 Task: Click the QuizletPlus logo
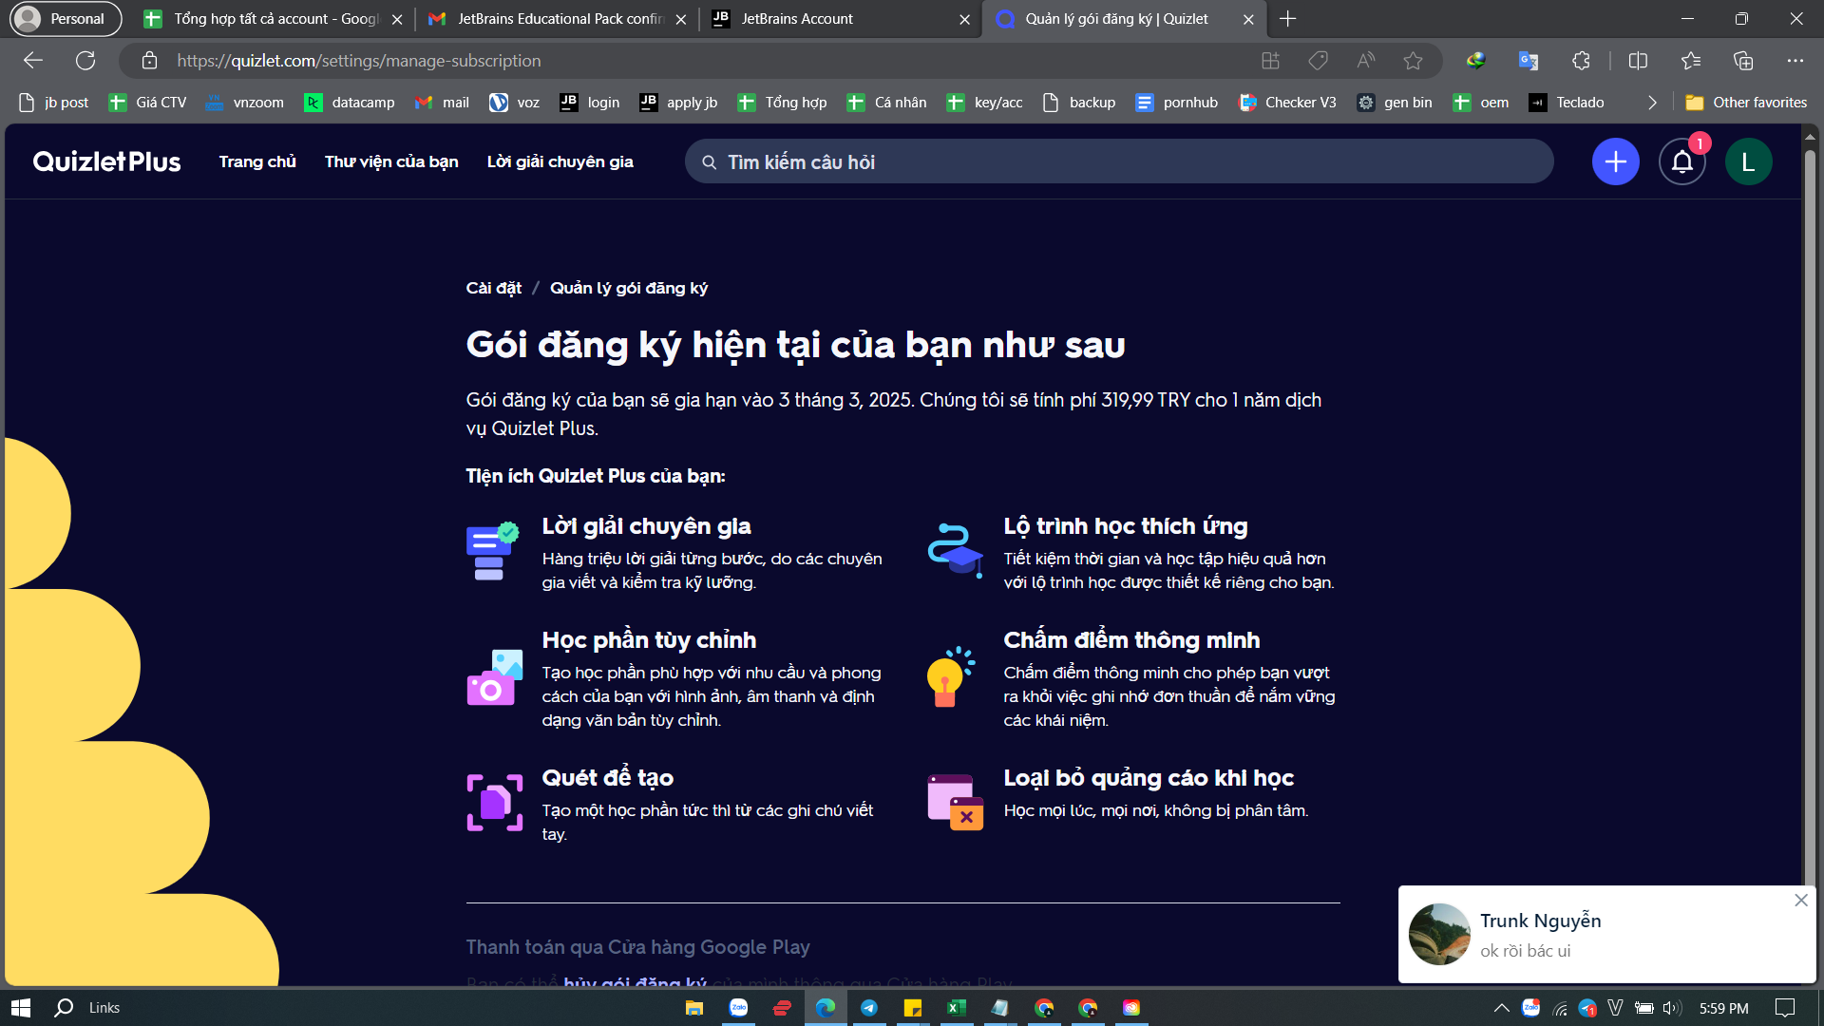pos(106,161)
